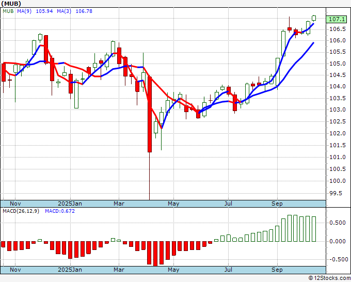
Task: Click the 0.000 MACD axis label
Action: (338, 241)
